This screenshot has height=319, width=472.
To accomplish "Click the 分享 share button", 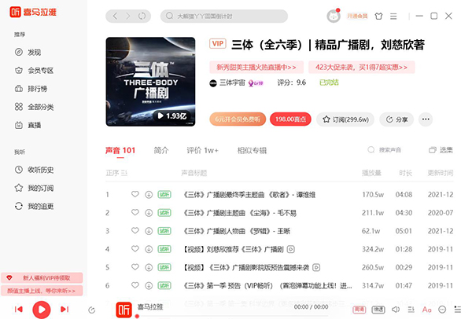I will (x=396, y=119).
